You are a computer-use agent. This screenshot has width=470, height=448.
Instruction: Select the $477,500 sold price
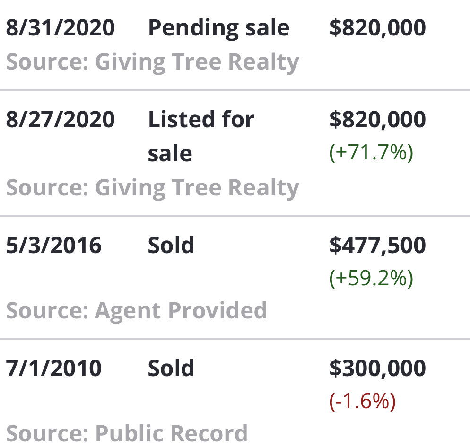point(377,246)
